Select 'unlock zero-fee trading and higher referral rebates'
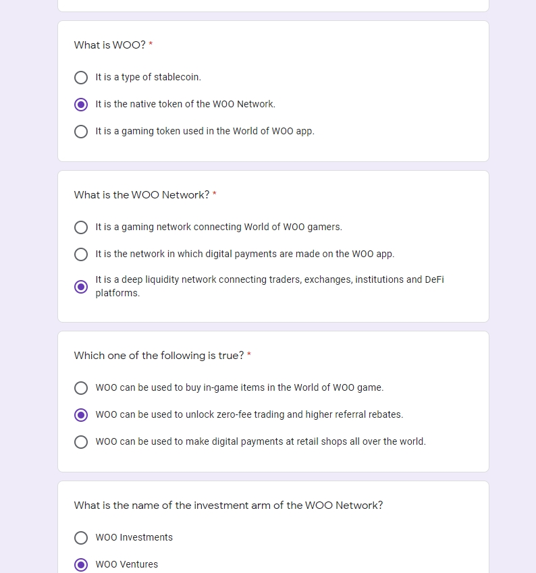536x573 pixels. pos(81,415)
